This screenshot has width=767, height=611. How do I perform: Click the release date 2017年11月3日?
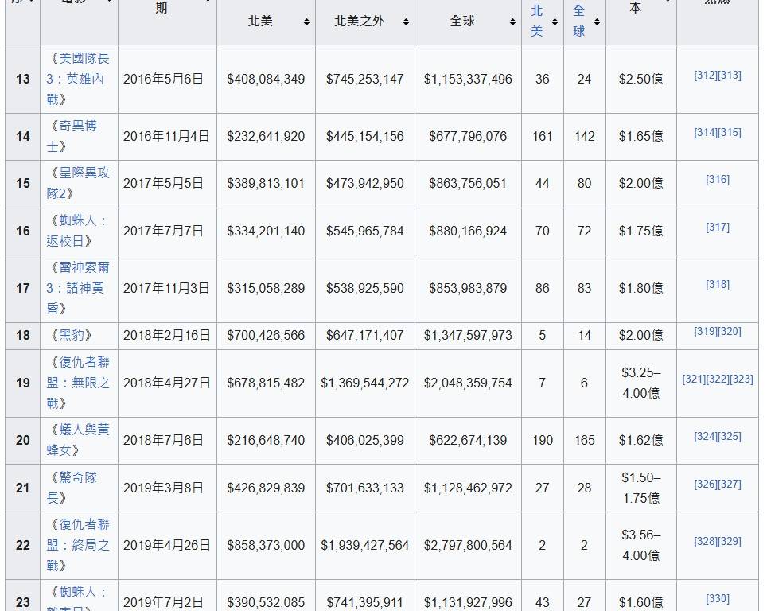click(x=166, y=288)
